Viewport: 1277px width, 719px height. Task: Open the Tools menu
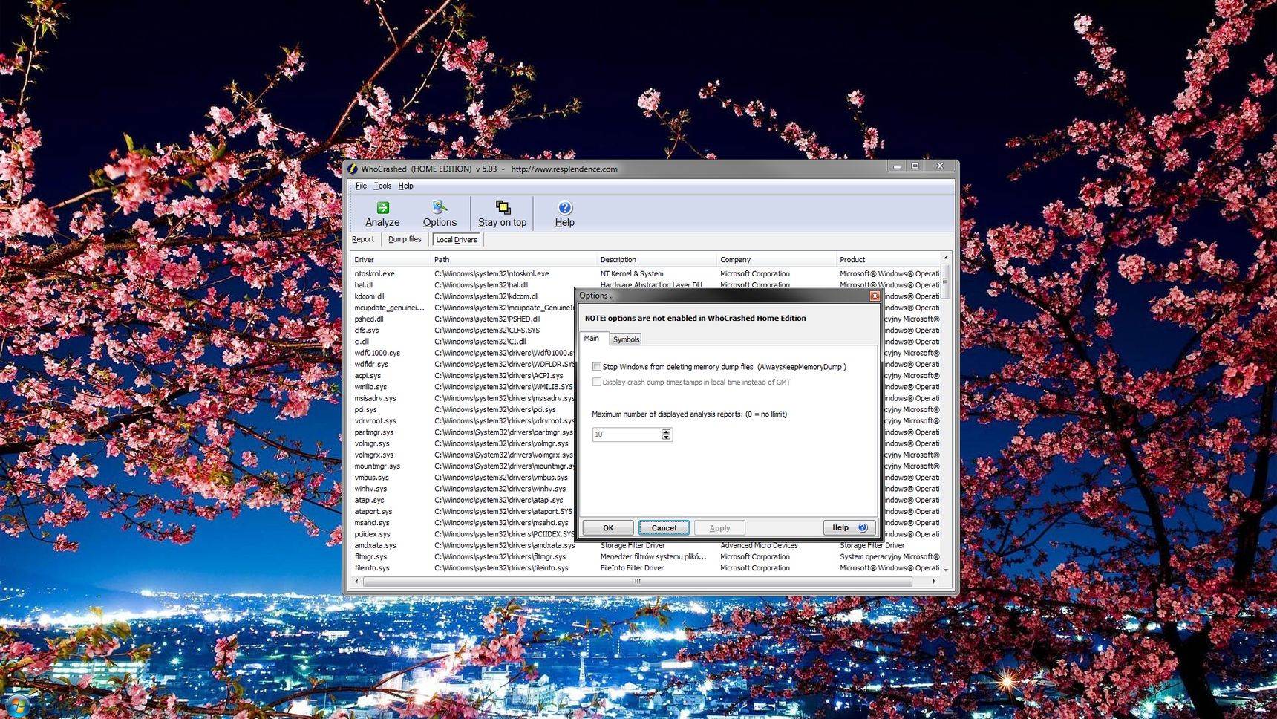point(382,186)
